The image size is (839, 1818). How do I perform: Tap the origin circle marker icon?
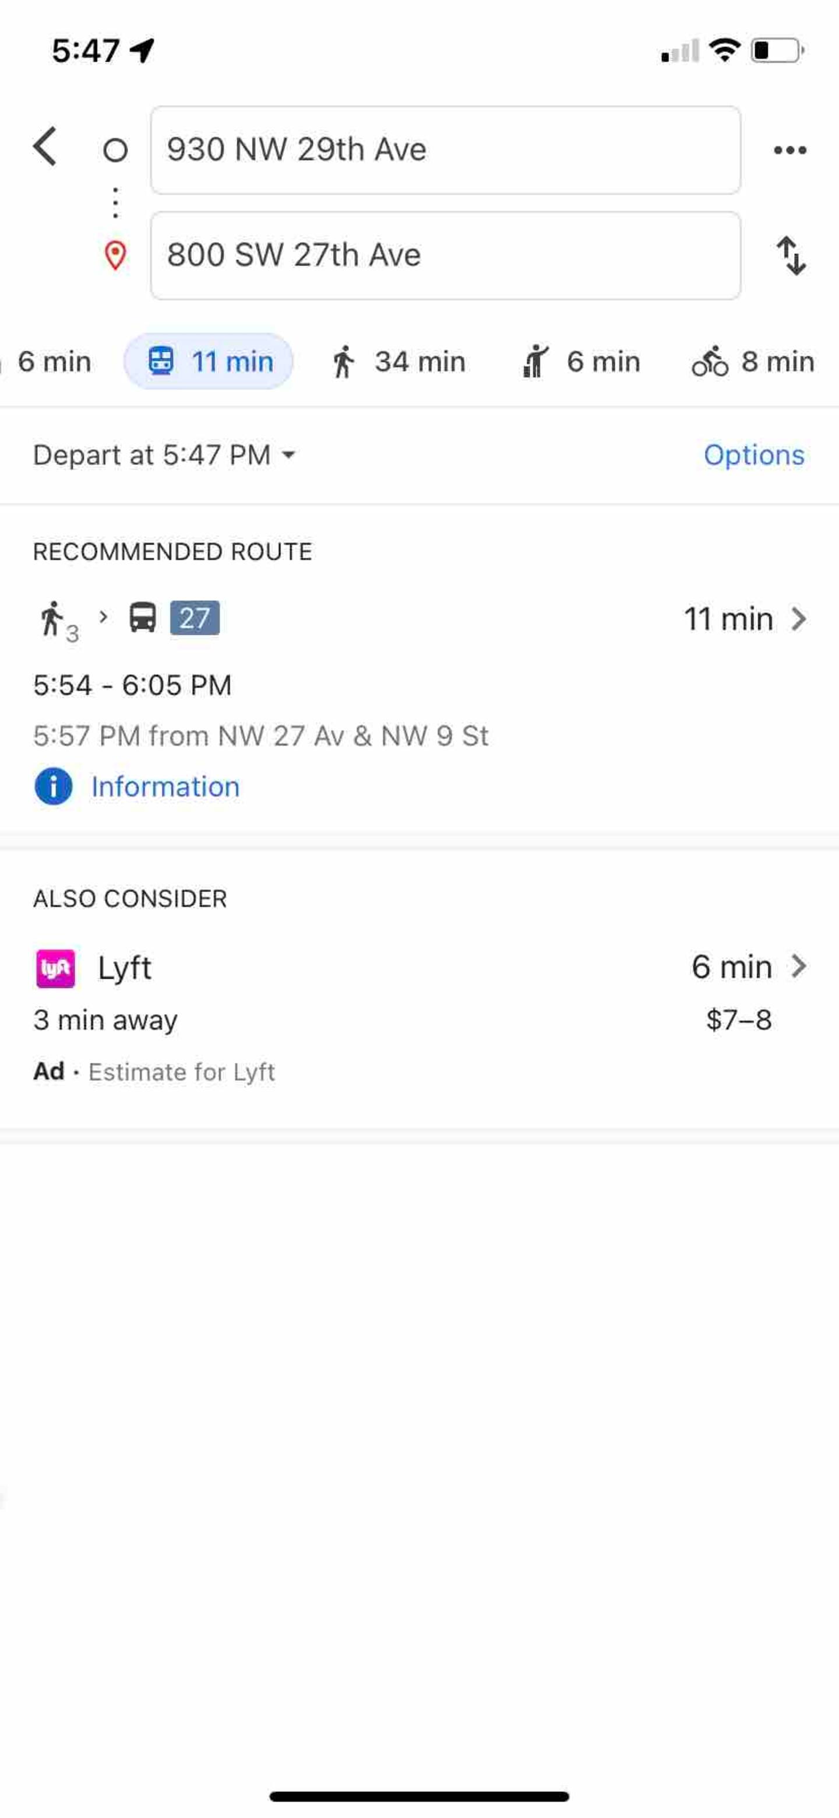tap(115, 150)
